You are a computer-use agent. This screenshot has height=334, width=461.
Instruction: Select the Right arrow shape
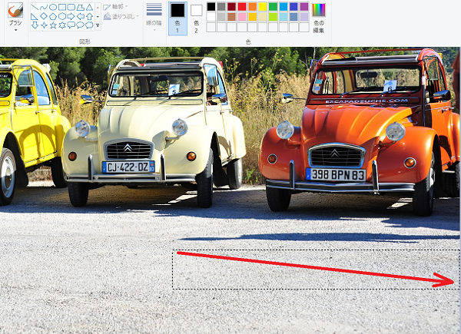click(71, 16)
